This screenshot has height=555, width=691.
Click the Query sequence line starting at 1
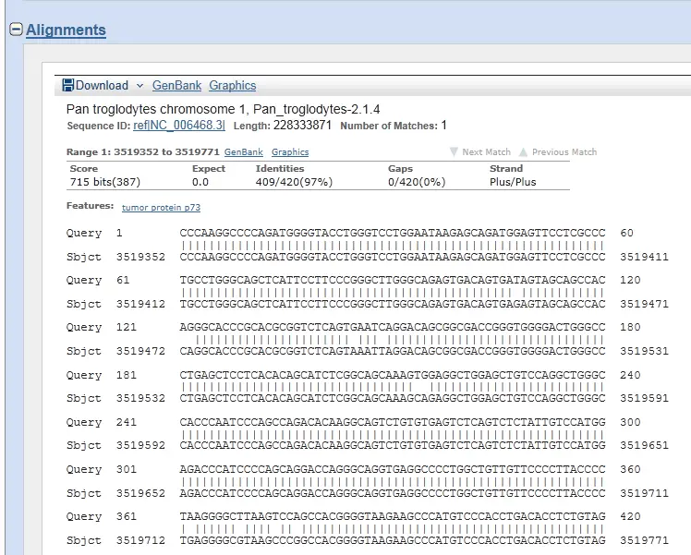(393, 234)
